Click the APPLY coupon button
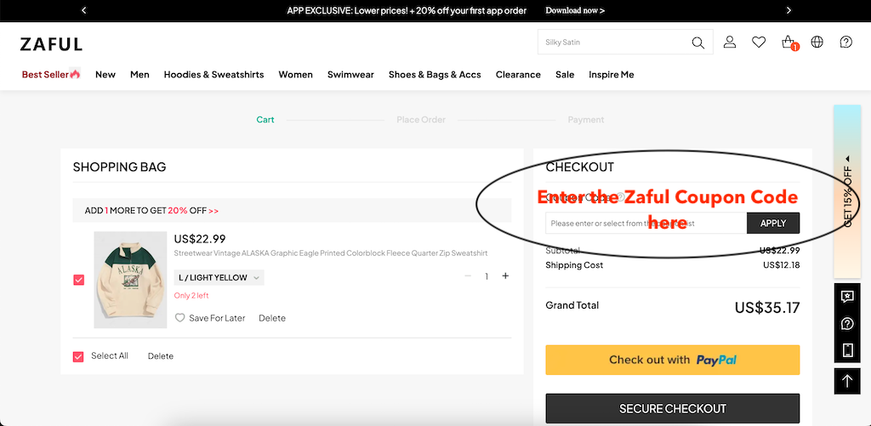871x426 pixels. pyautogui.click(x=773, y=224)
